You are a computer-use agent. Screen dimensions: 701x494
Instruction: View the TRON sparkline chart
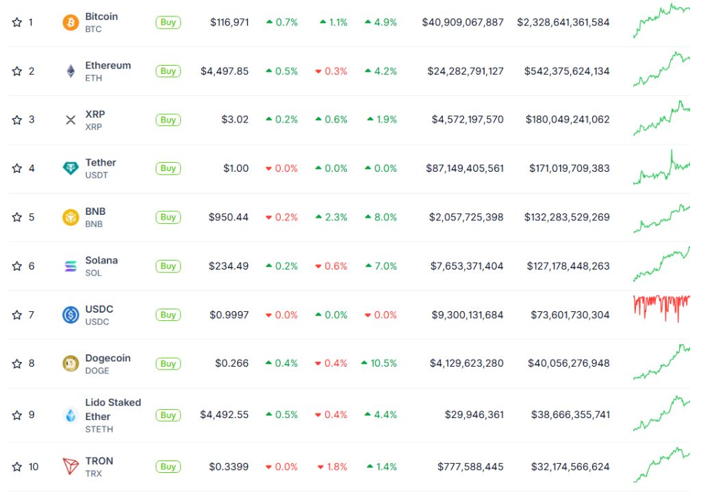(662, 465)
